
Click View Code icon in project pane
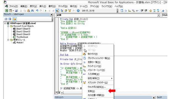pos(6,19)
